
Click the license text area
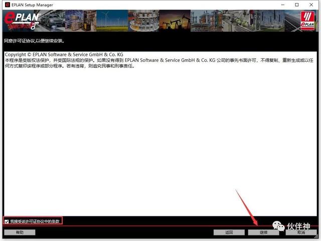(160, 134)
